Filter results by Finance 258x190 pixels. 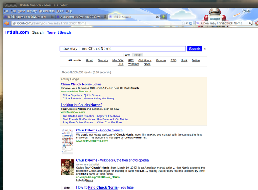coord(161,60)
